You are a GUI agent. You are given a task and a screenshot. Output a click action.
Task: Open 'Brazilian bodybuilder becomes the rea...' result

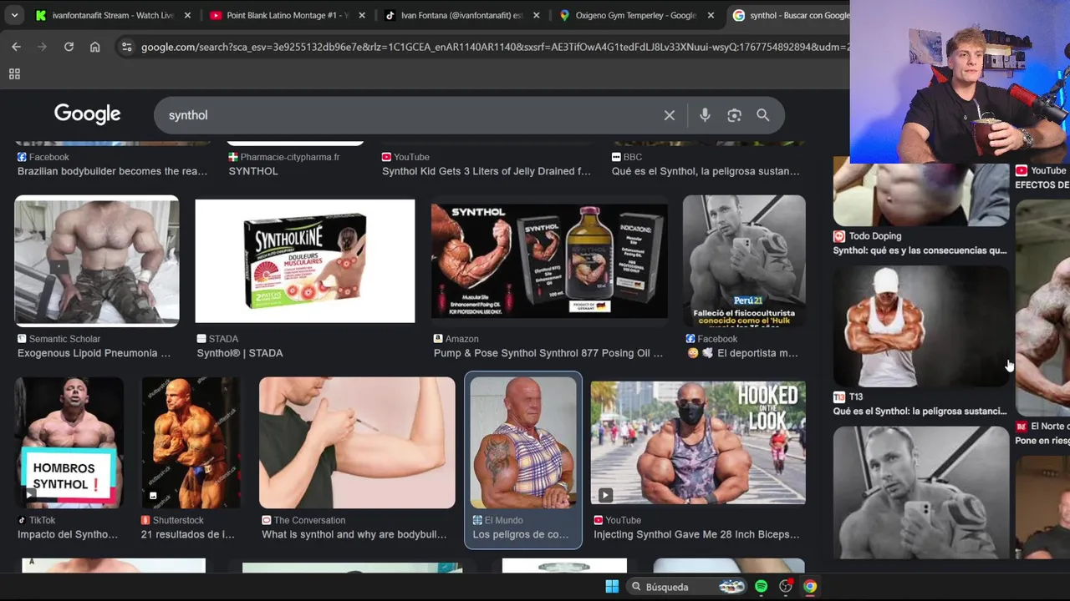[x=113, y=171]
